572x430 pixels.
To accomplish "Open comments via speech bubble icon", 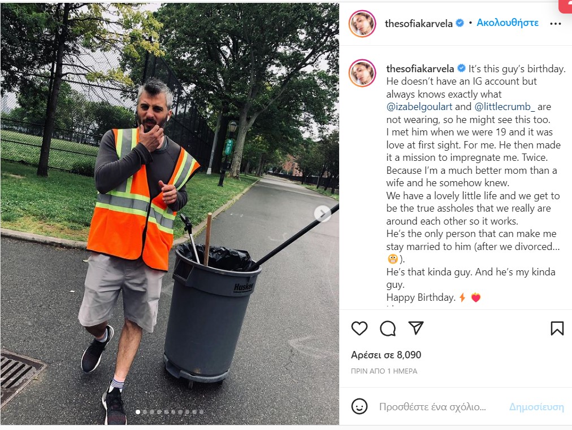I will point(387,328).
